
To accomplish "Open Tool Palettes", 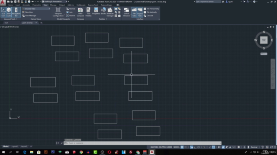I will 88,12.
